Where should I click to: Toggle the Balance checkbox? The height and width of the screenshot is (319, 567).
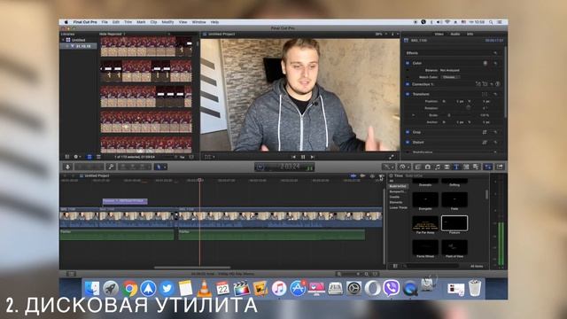tap(408, 70)
